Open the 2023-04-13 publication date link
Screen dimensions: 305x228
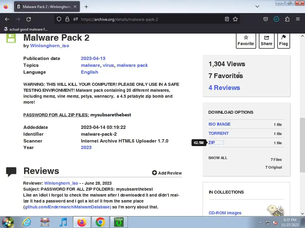click(93, 58)
